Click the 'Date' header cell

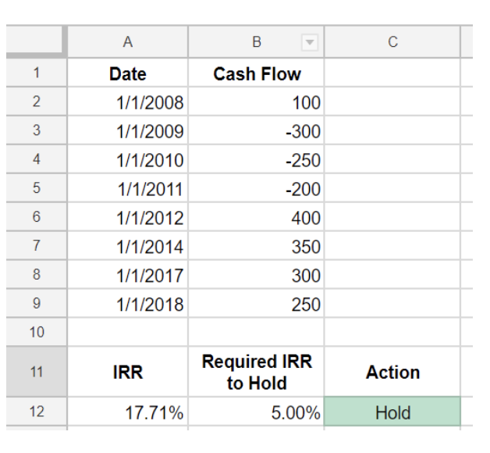pos(127,73)
